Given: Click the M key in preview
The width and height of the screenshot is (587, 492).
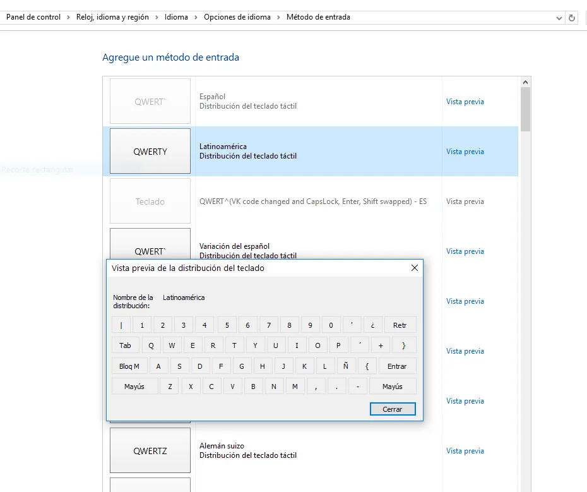Looking at the screenshot, I should click(x=295, y=387).
